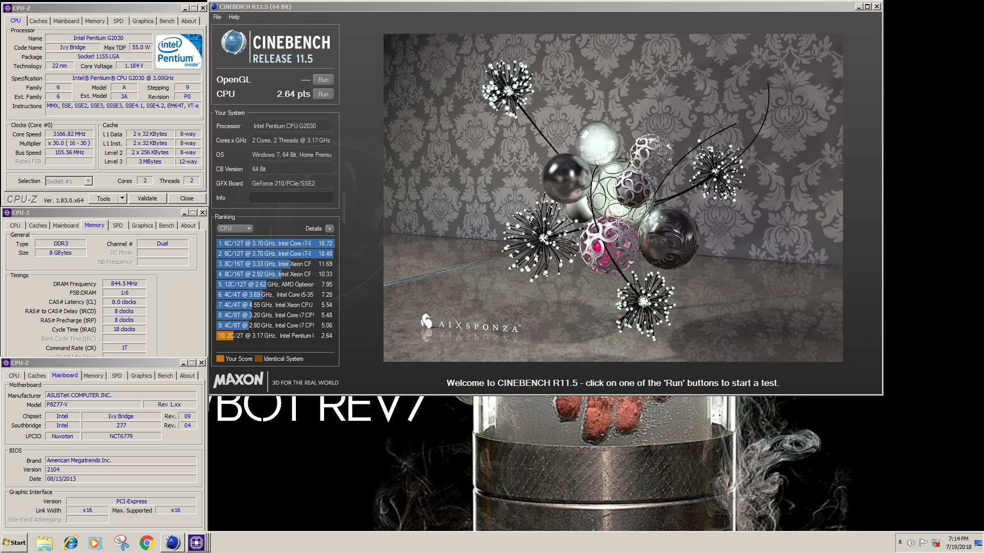
Task: Open the Bench tab in top CPU-Z window
Action: [167, 21]
